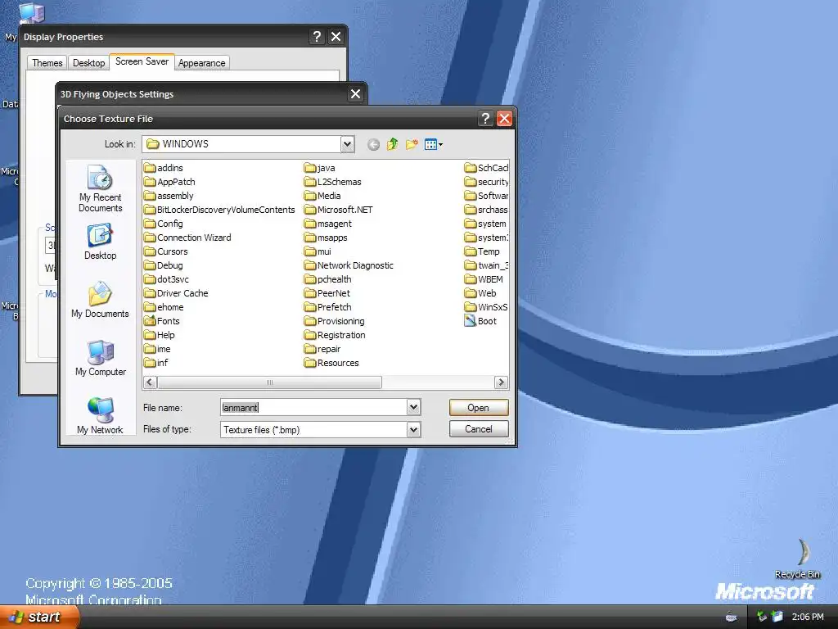Select My Network in places bar
The image size is (838, 629).
click(x=100, y=415)
